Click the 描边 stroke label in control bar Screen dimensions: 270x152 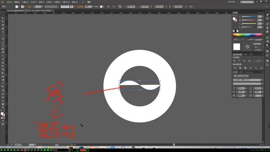tap(30, 7)
